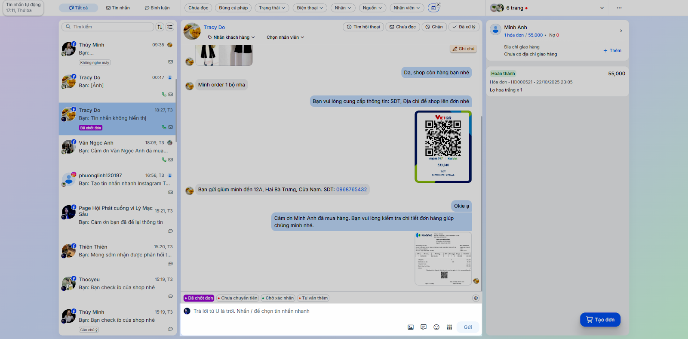This screenshot has width=688, height=339.
Task: Click Minh Anh's customer avatar icon
Action: coord(496,30)
